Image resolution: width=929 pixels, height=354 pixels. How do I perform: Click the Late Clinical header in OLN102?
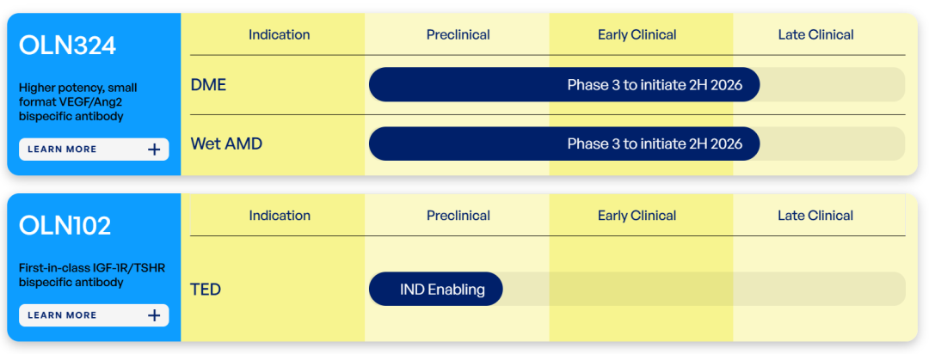(x=815, y=216)
